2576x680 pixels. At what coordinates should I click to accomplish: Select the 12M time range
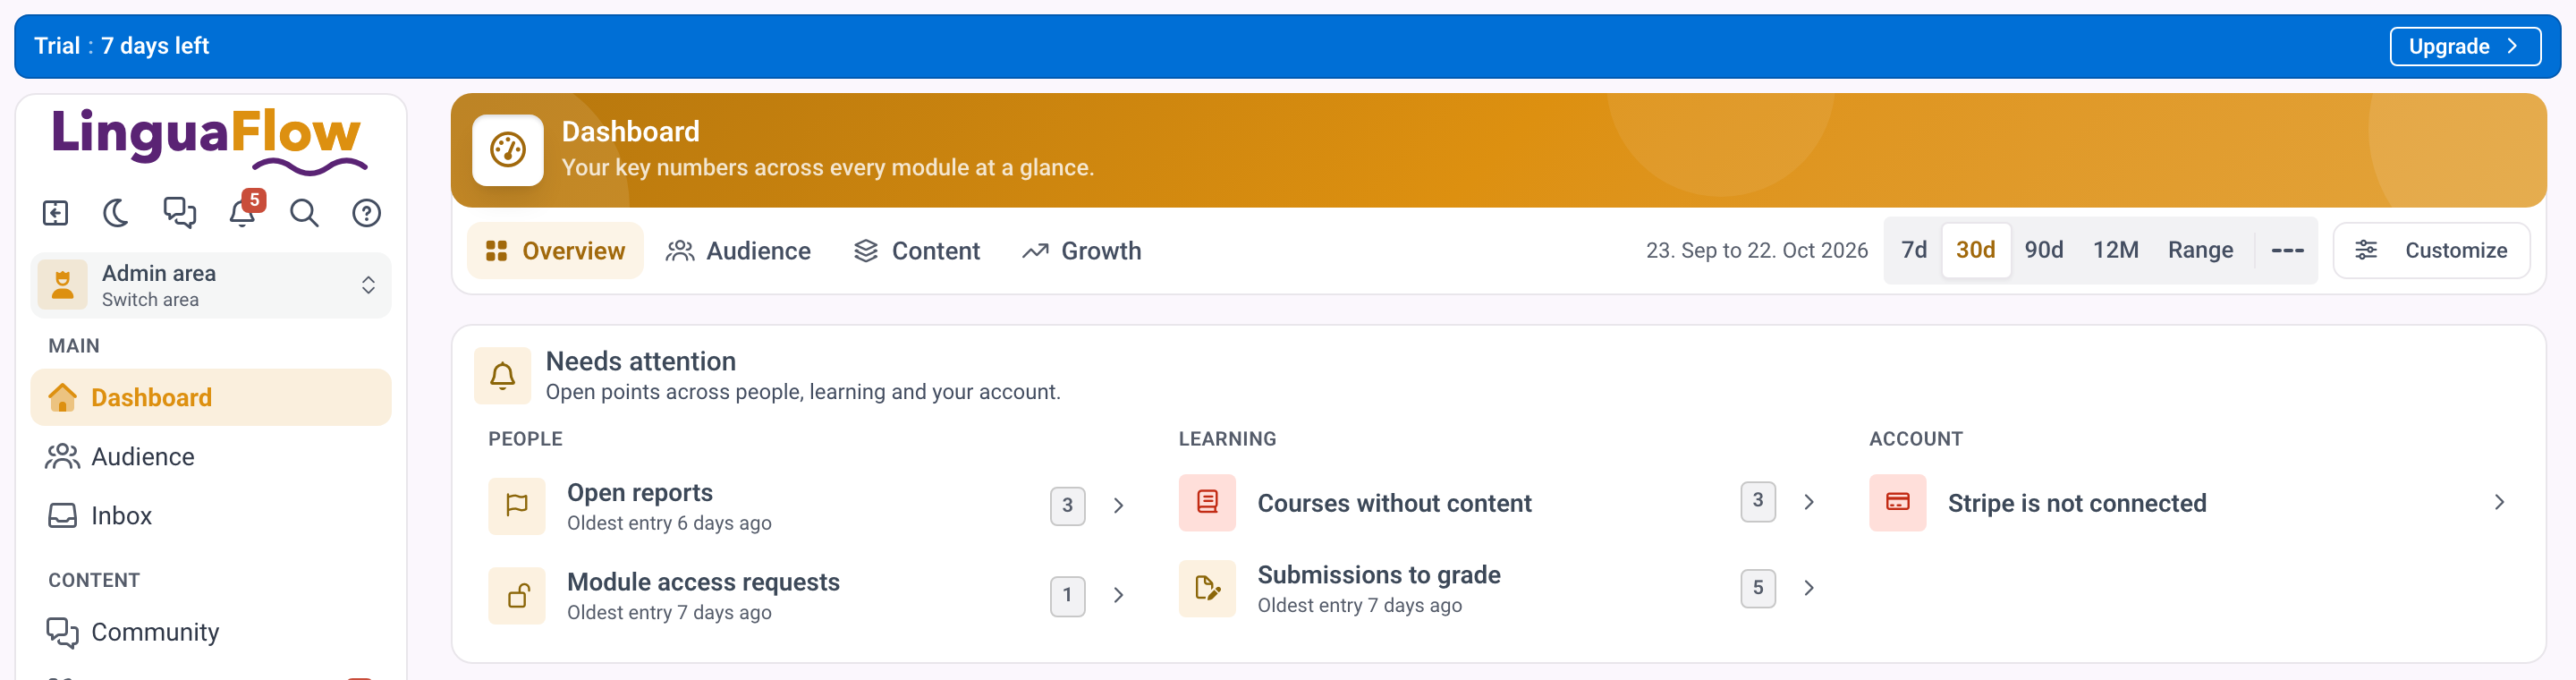(x=2115, y=250)
